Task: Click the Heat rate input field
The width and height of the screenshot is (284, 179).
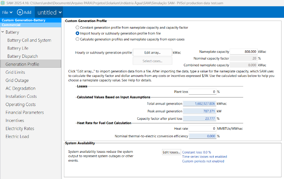Action: [x=202, y=129]
